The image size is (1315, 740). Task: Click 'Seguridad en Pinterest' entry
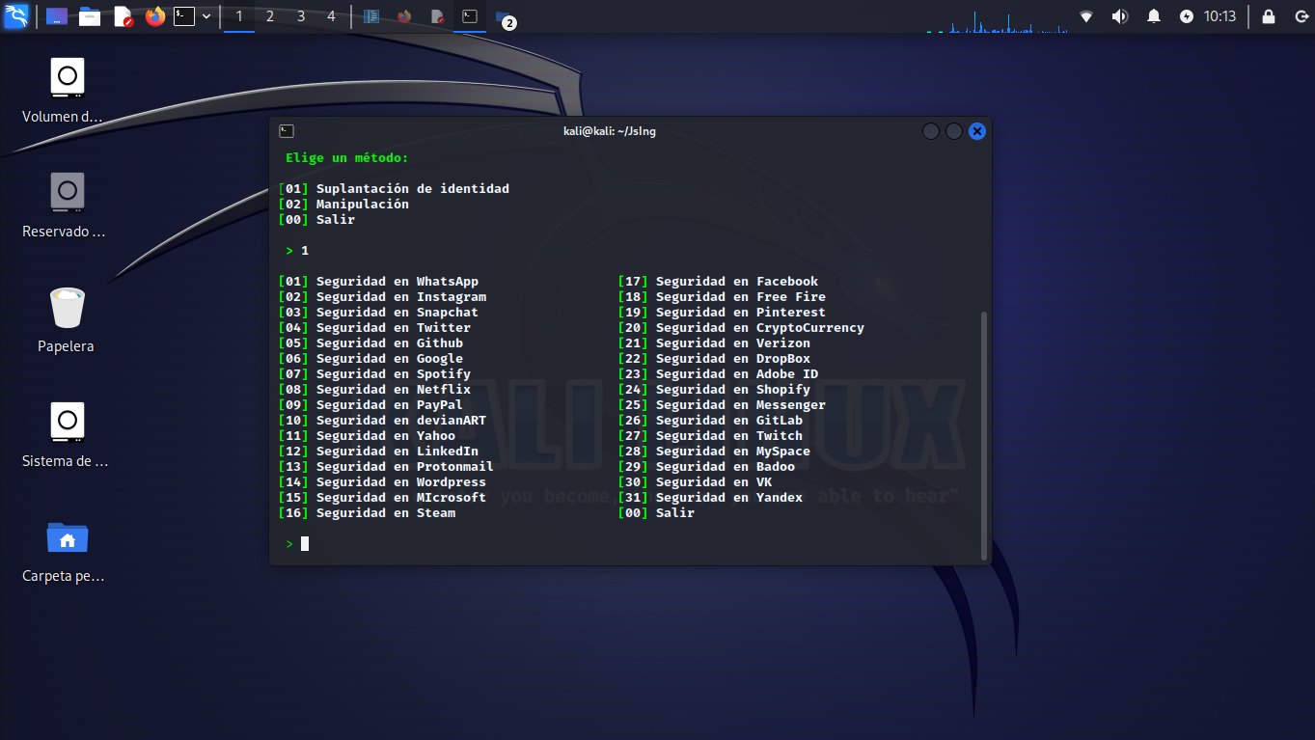[741, 313]
